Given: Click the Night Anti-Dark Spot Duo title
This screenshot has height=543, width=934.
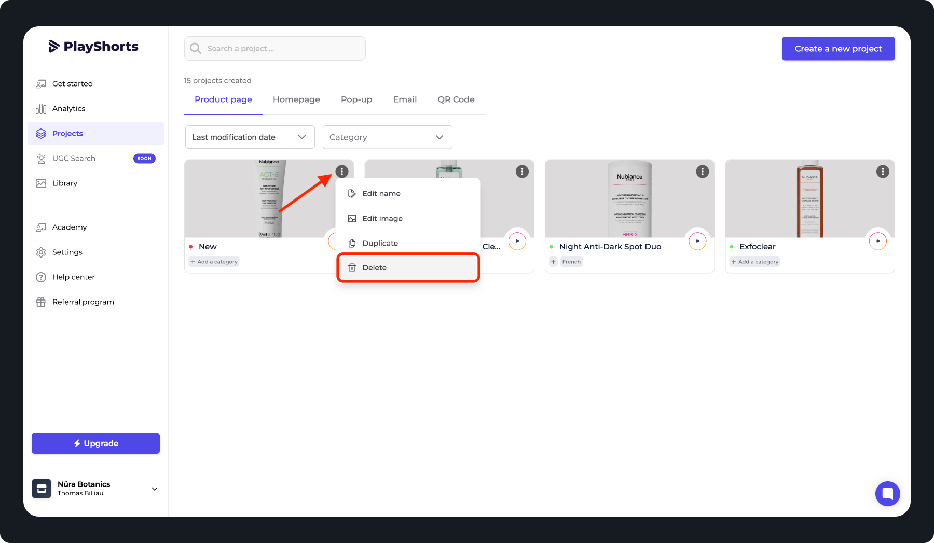Looking at the screenshot, I should click(610, 247).
